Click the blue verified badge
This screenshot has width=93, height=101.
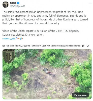18,3
